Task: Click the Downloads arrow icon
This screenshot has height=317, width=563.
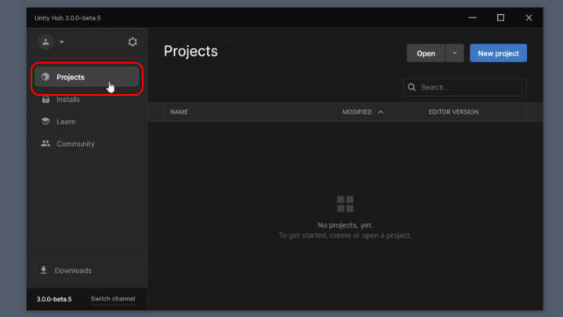Action: [x=43, y=270]
